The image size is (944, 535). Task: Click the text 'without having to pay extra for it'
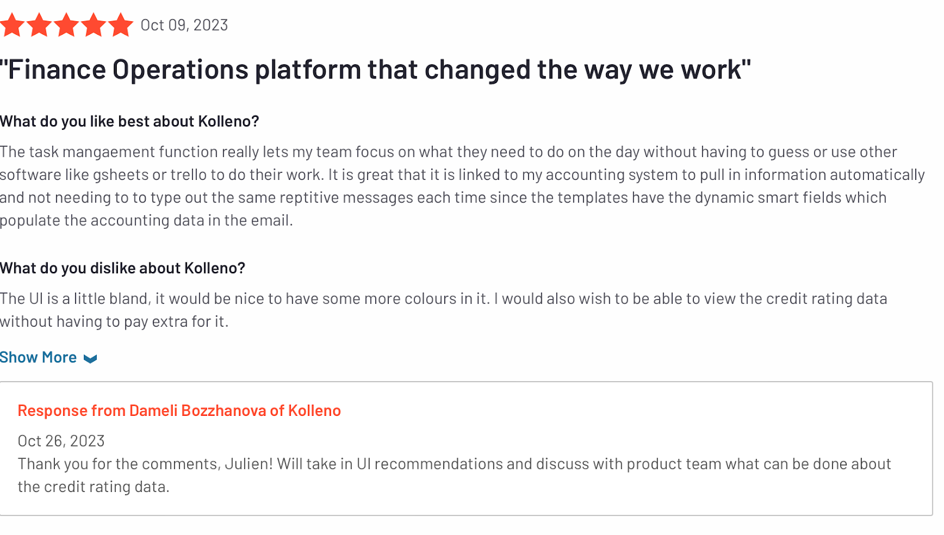pyautogui.click(x=113, y=321)
